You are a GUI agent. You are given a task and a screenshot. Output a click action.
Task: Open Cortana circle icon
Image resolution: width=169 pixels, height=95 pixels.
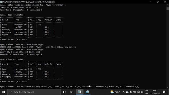(64, 92)
